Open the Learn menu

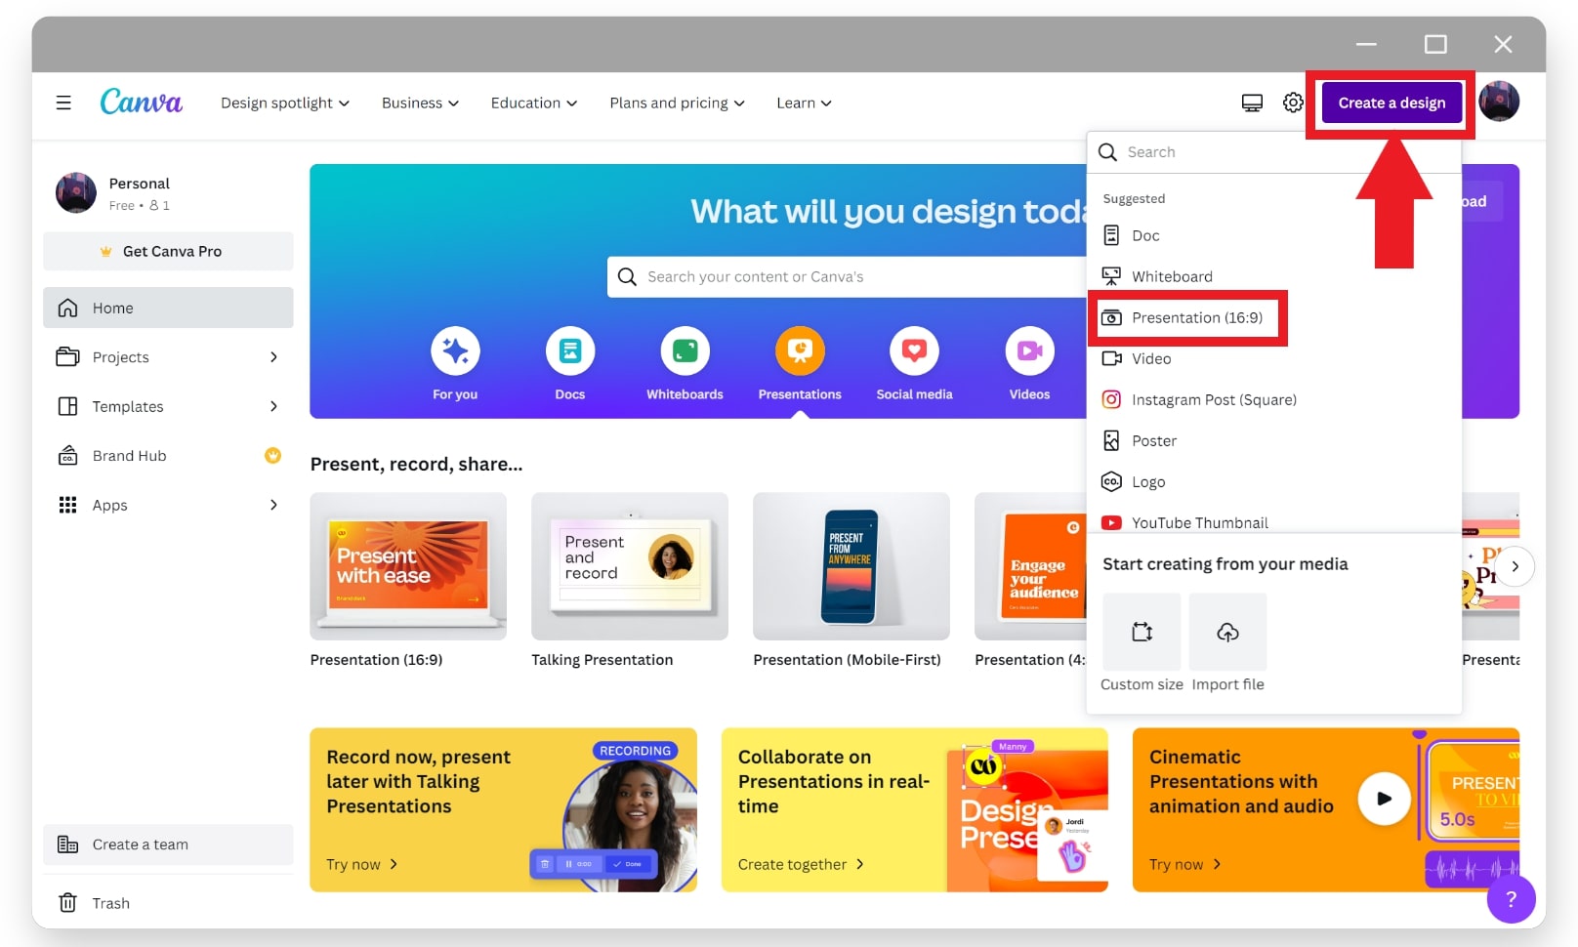pos(802,103)
